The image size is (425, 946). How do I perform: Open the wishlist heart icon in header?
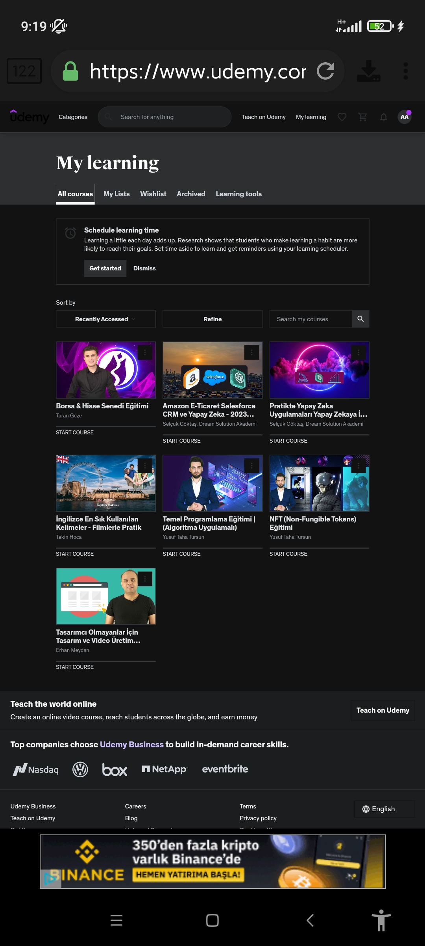tap(342, 117)
